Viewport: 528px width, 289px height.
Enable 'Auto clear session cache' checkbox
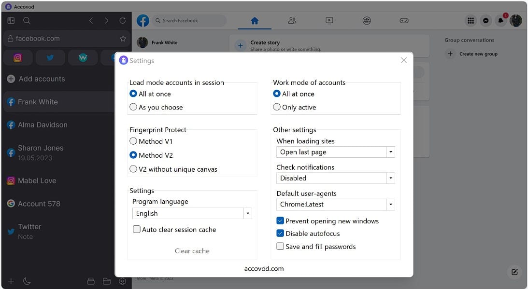[137, 230]
